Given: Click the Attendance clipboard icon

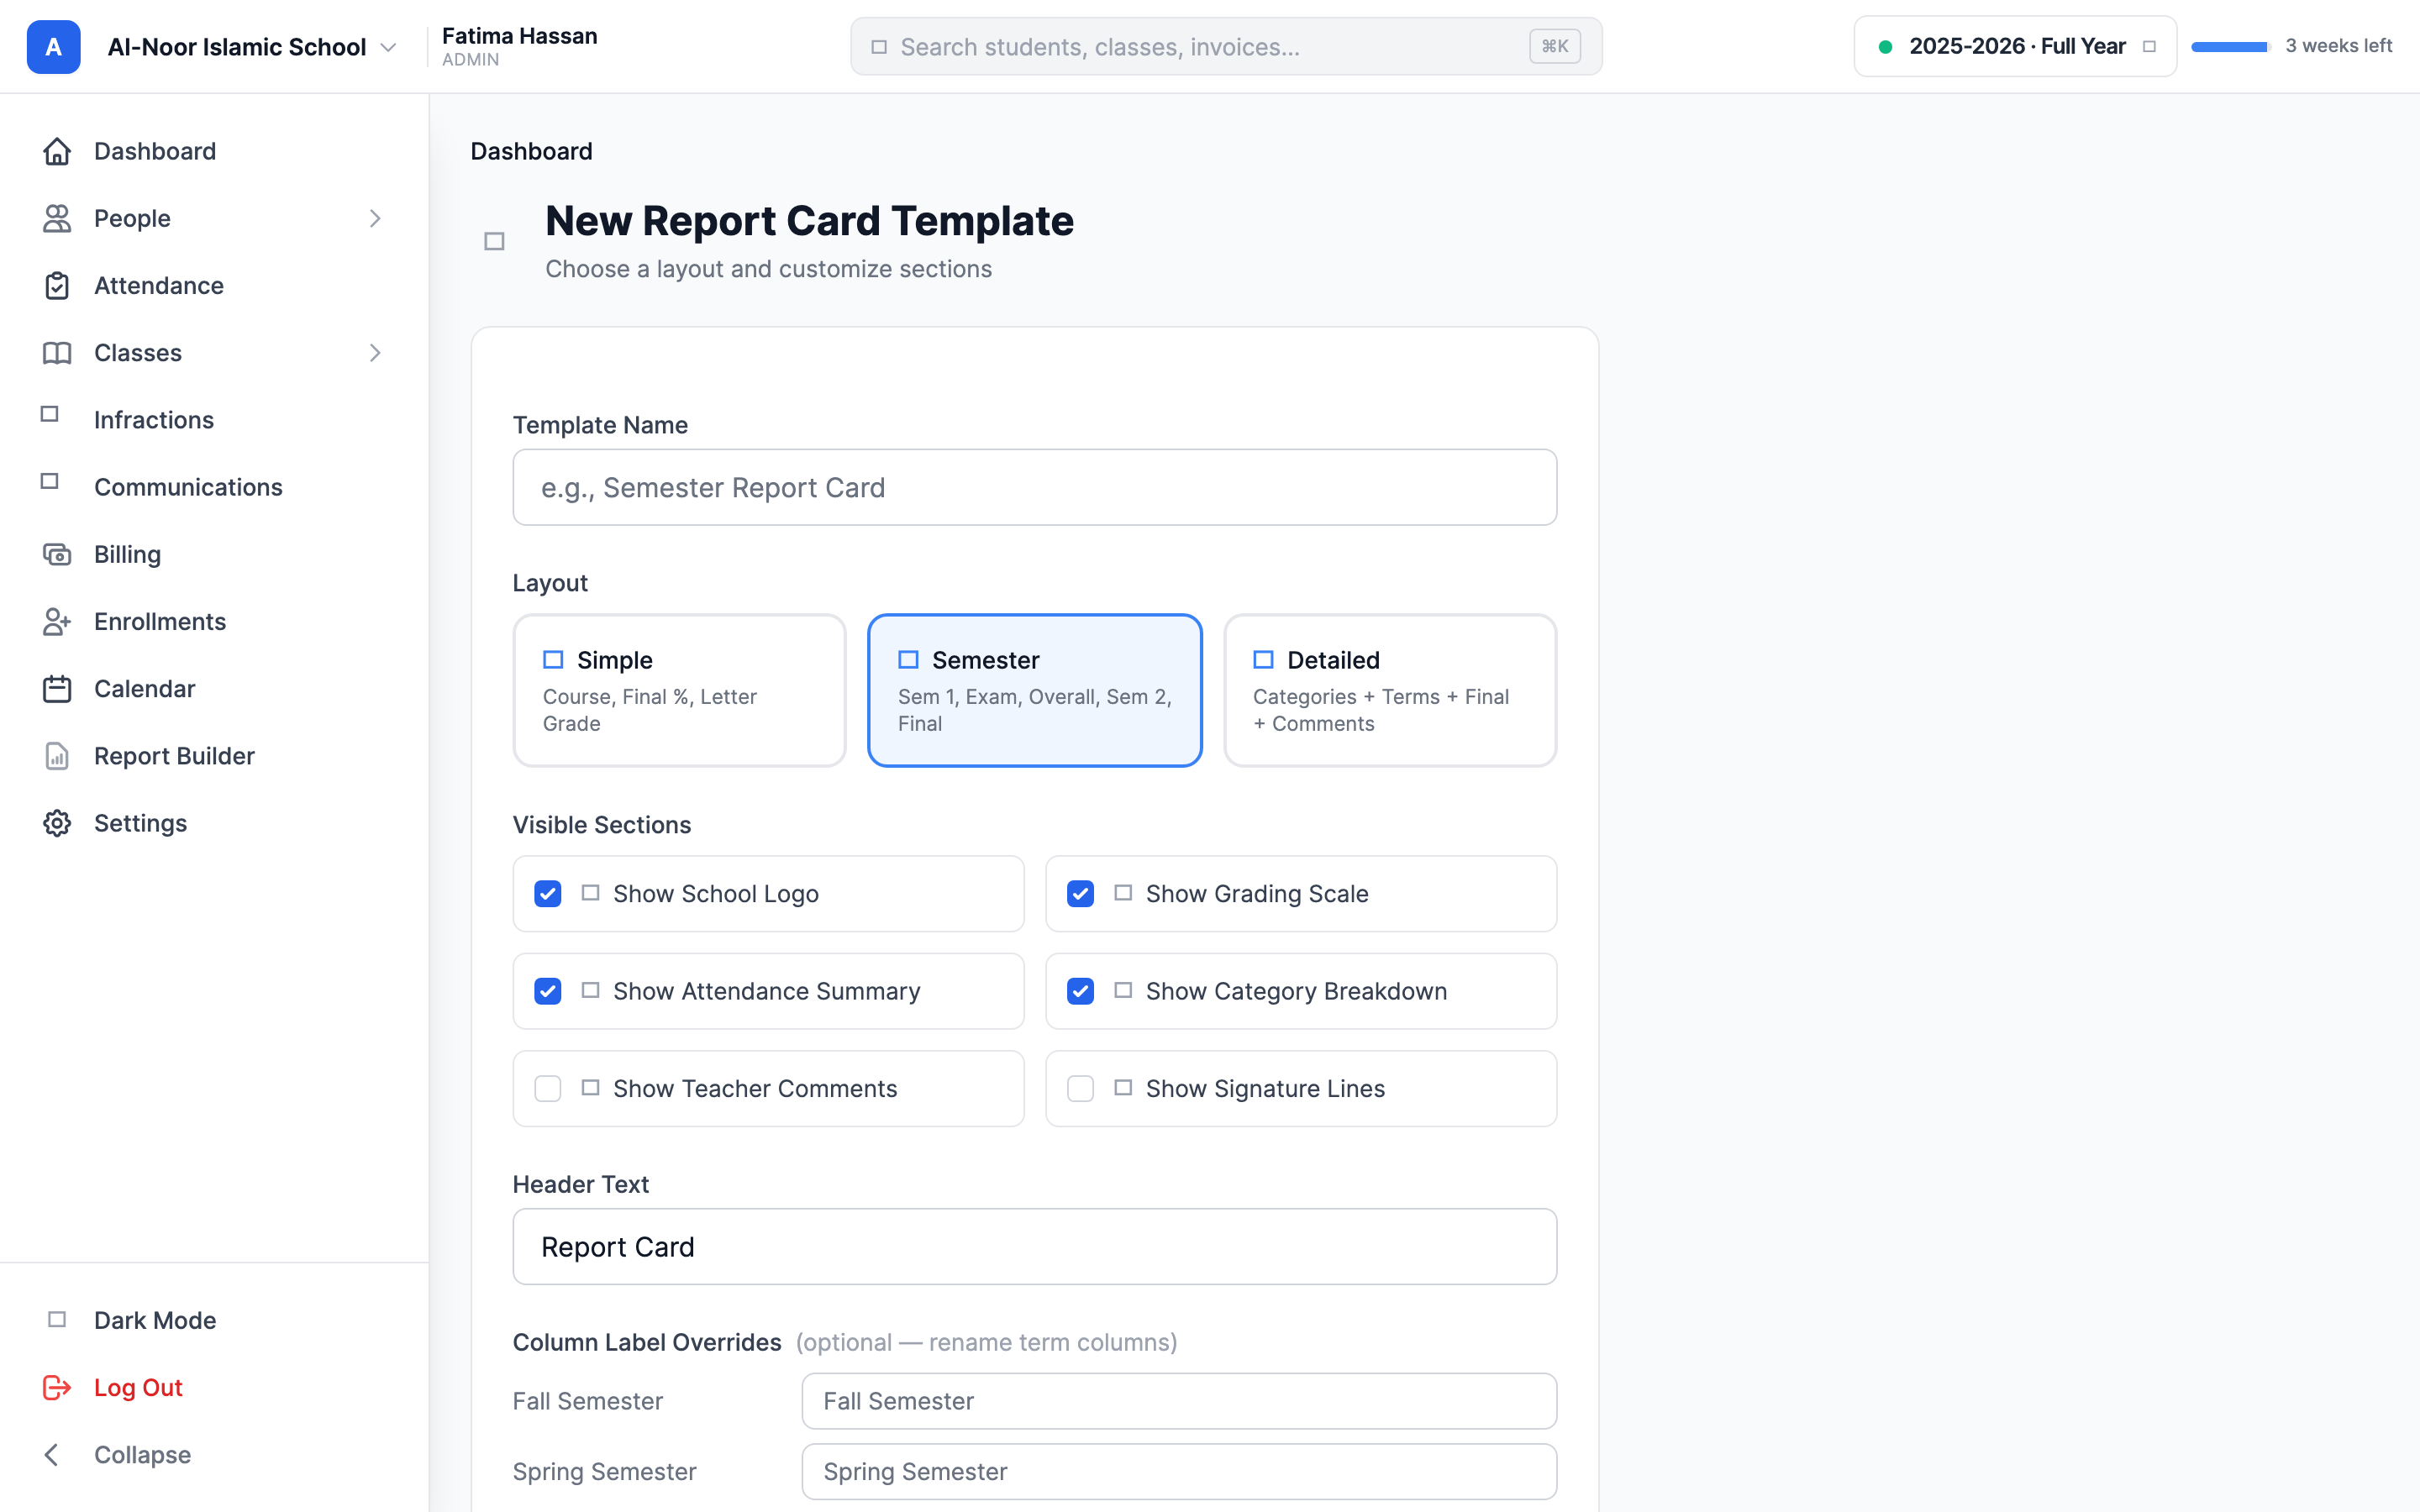Looking at the screenshot, I should [x=57, y=285].
